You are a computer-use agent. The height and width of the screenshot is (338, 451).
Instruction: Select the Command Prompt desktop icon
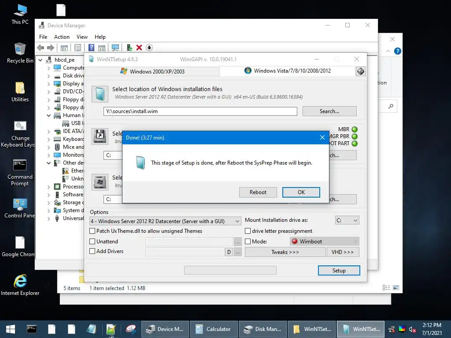(20, 173)
